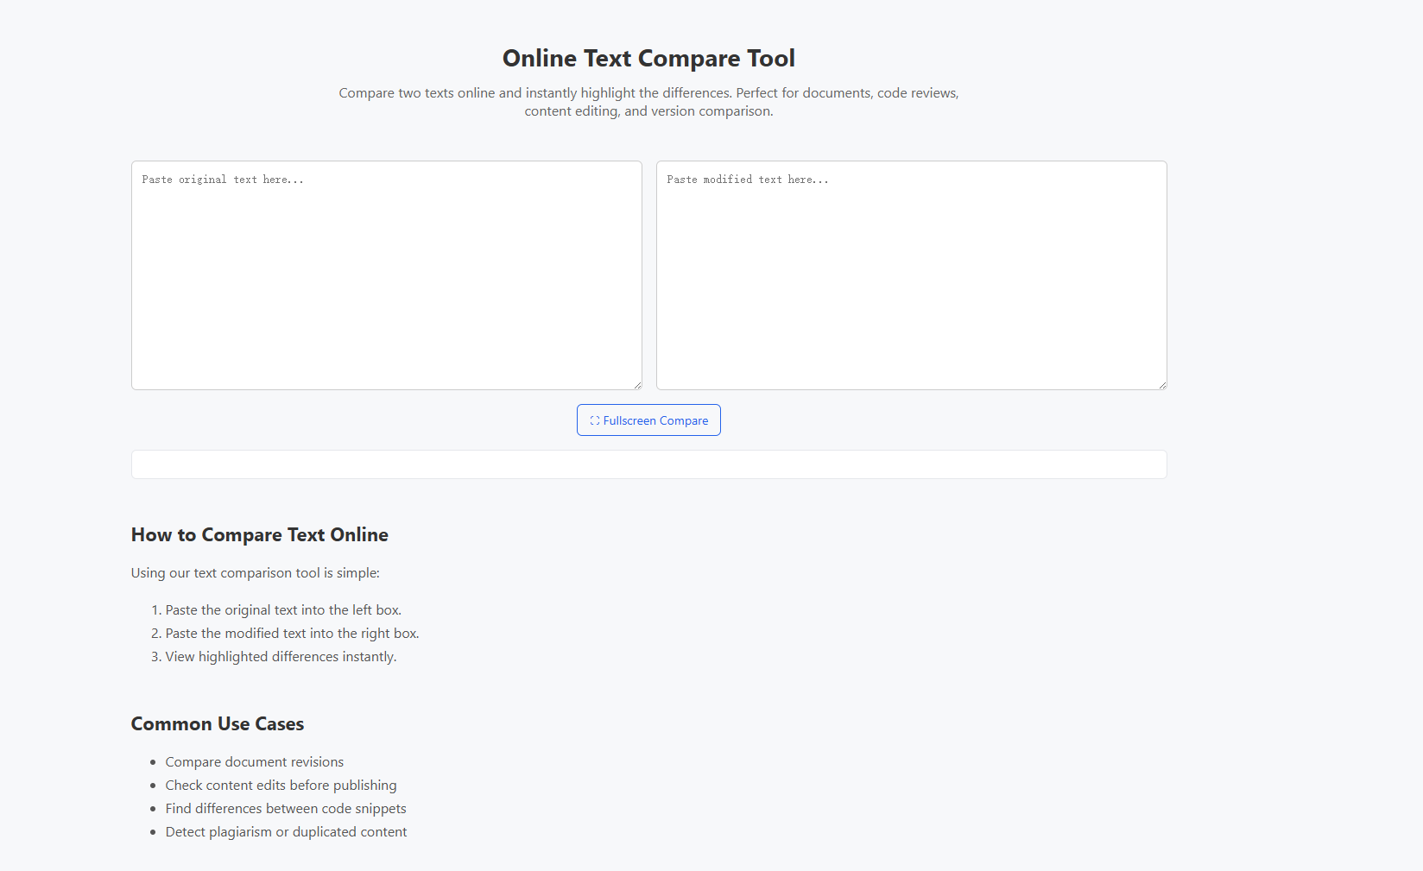Click inside the original text box

pyautogui.click(x=386, y=275)
